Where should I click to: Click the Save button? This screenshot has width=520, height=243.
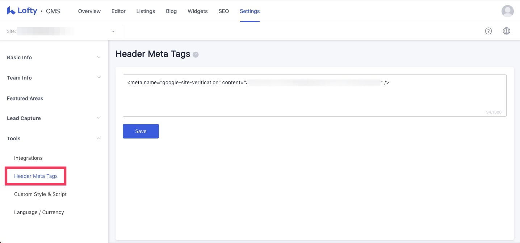[x=141, y=131]
